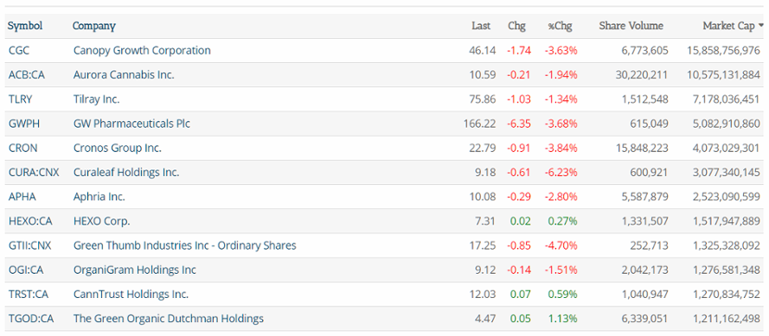Click the Last price column header
Screen dimensions: 769x336
pos(481,26)
